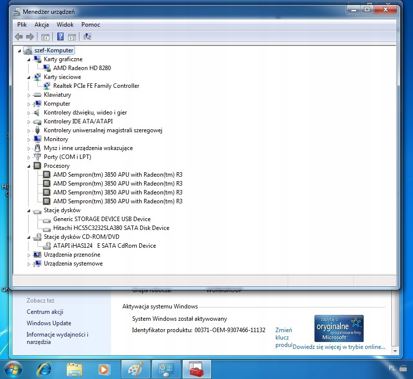Expand the Monitory category

click(x=29, y=139)
